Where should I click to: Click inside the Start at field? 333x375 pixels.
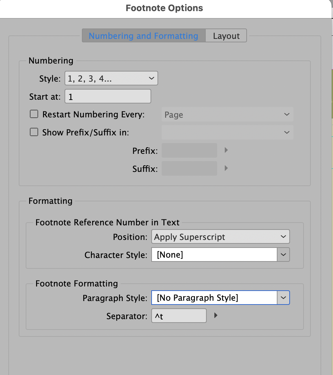(x=108, y=96)
